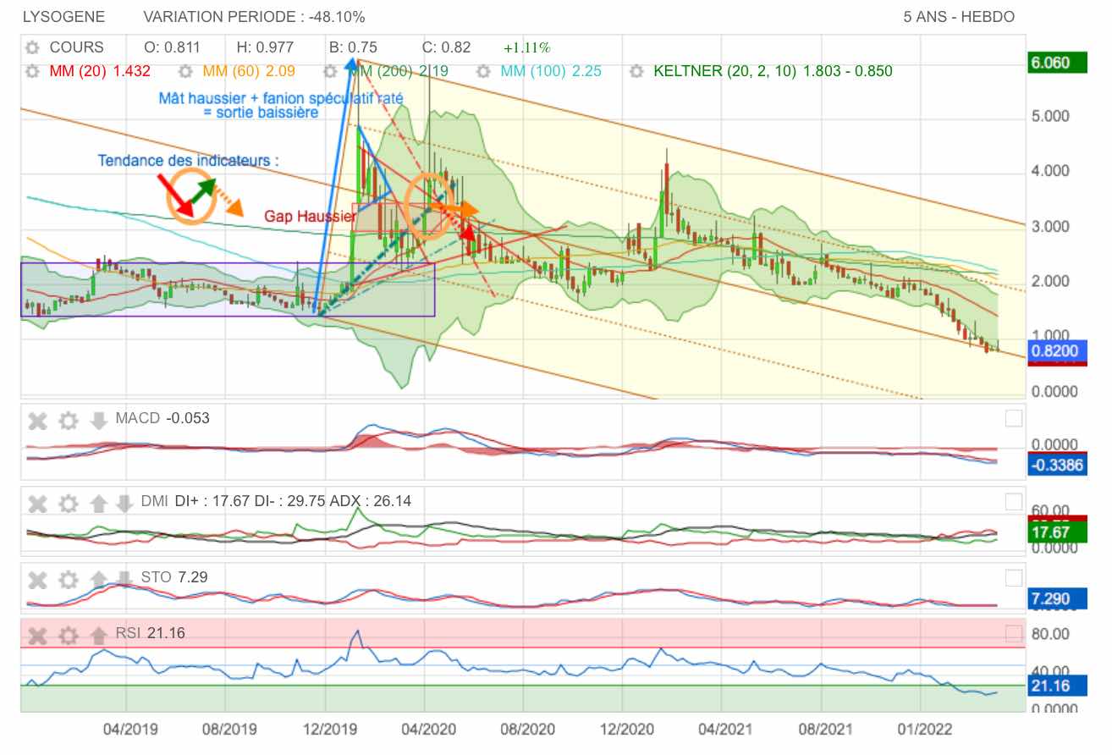Open STO indicator settings gear

pyautogui.click(x=68, y=580)
